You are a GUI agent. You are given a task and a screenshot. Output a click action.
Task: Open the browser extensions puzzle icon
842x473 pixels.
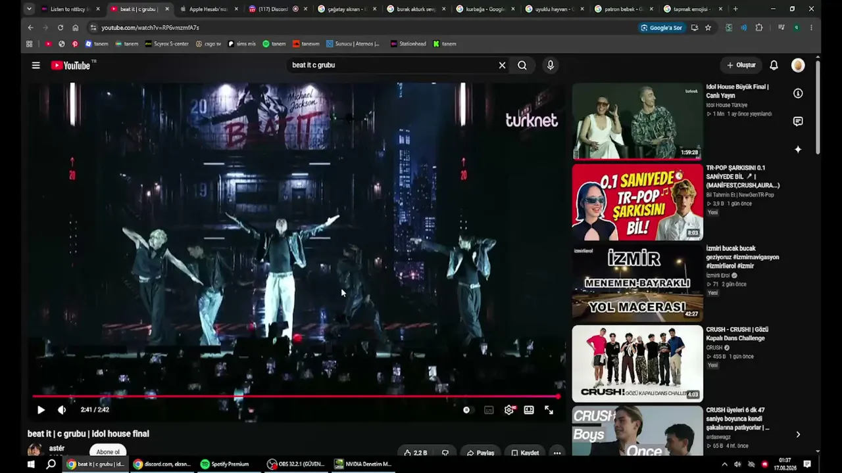click(759, 28)
